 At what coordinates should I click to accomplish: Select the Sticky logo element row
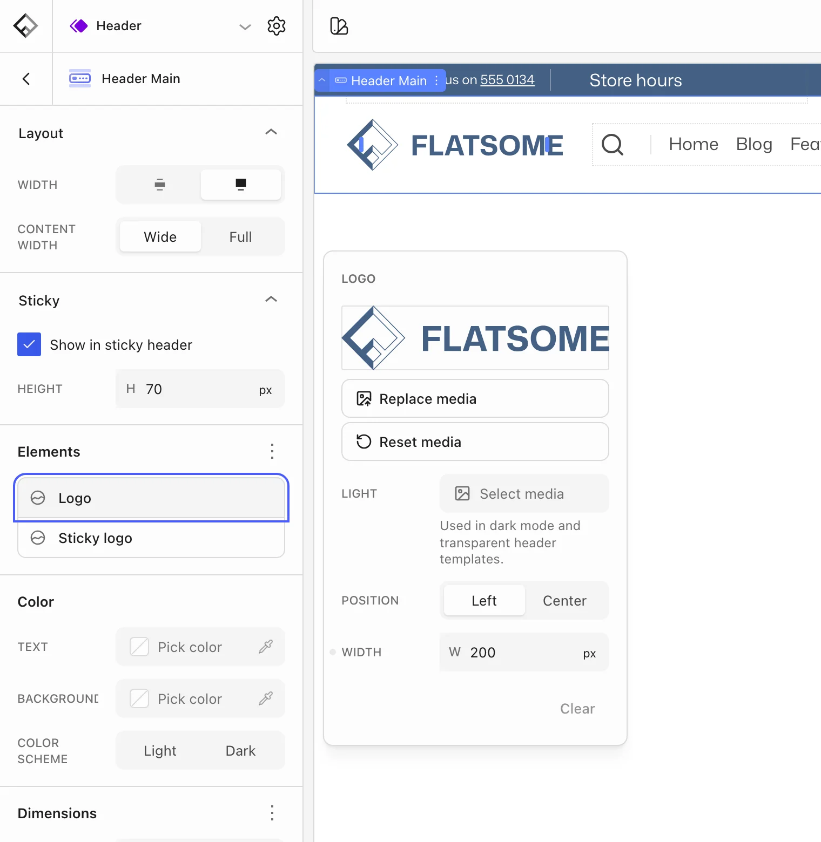[151, 538]
